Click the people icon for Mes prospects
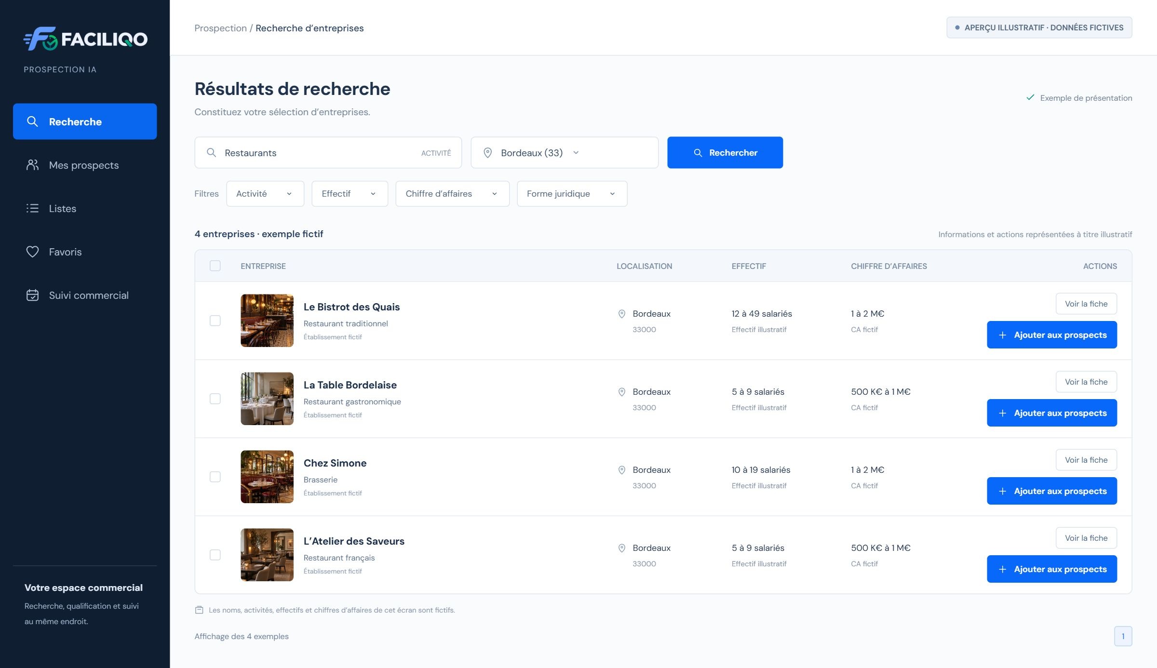 click(x=32, y=165)
